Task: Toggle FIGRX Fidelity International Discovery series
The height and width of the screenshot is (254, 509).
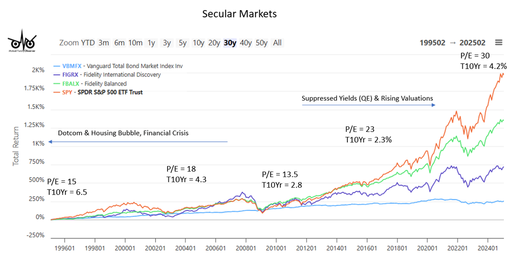Action: 115,75
